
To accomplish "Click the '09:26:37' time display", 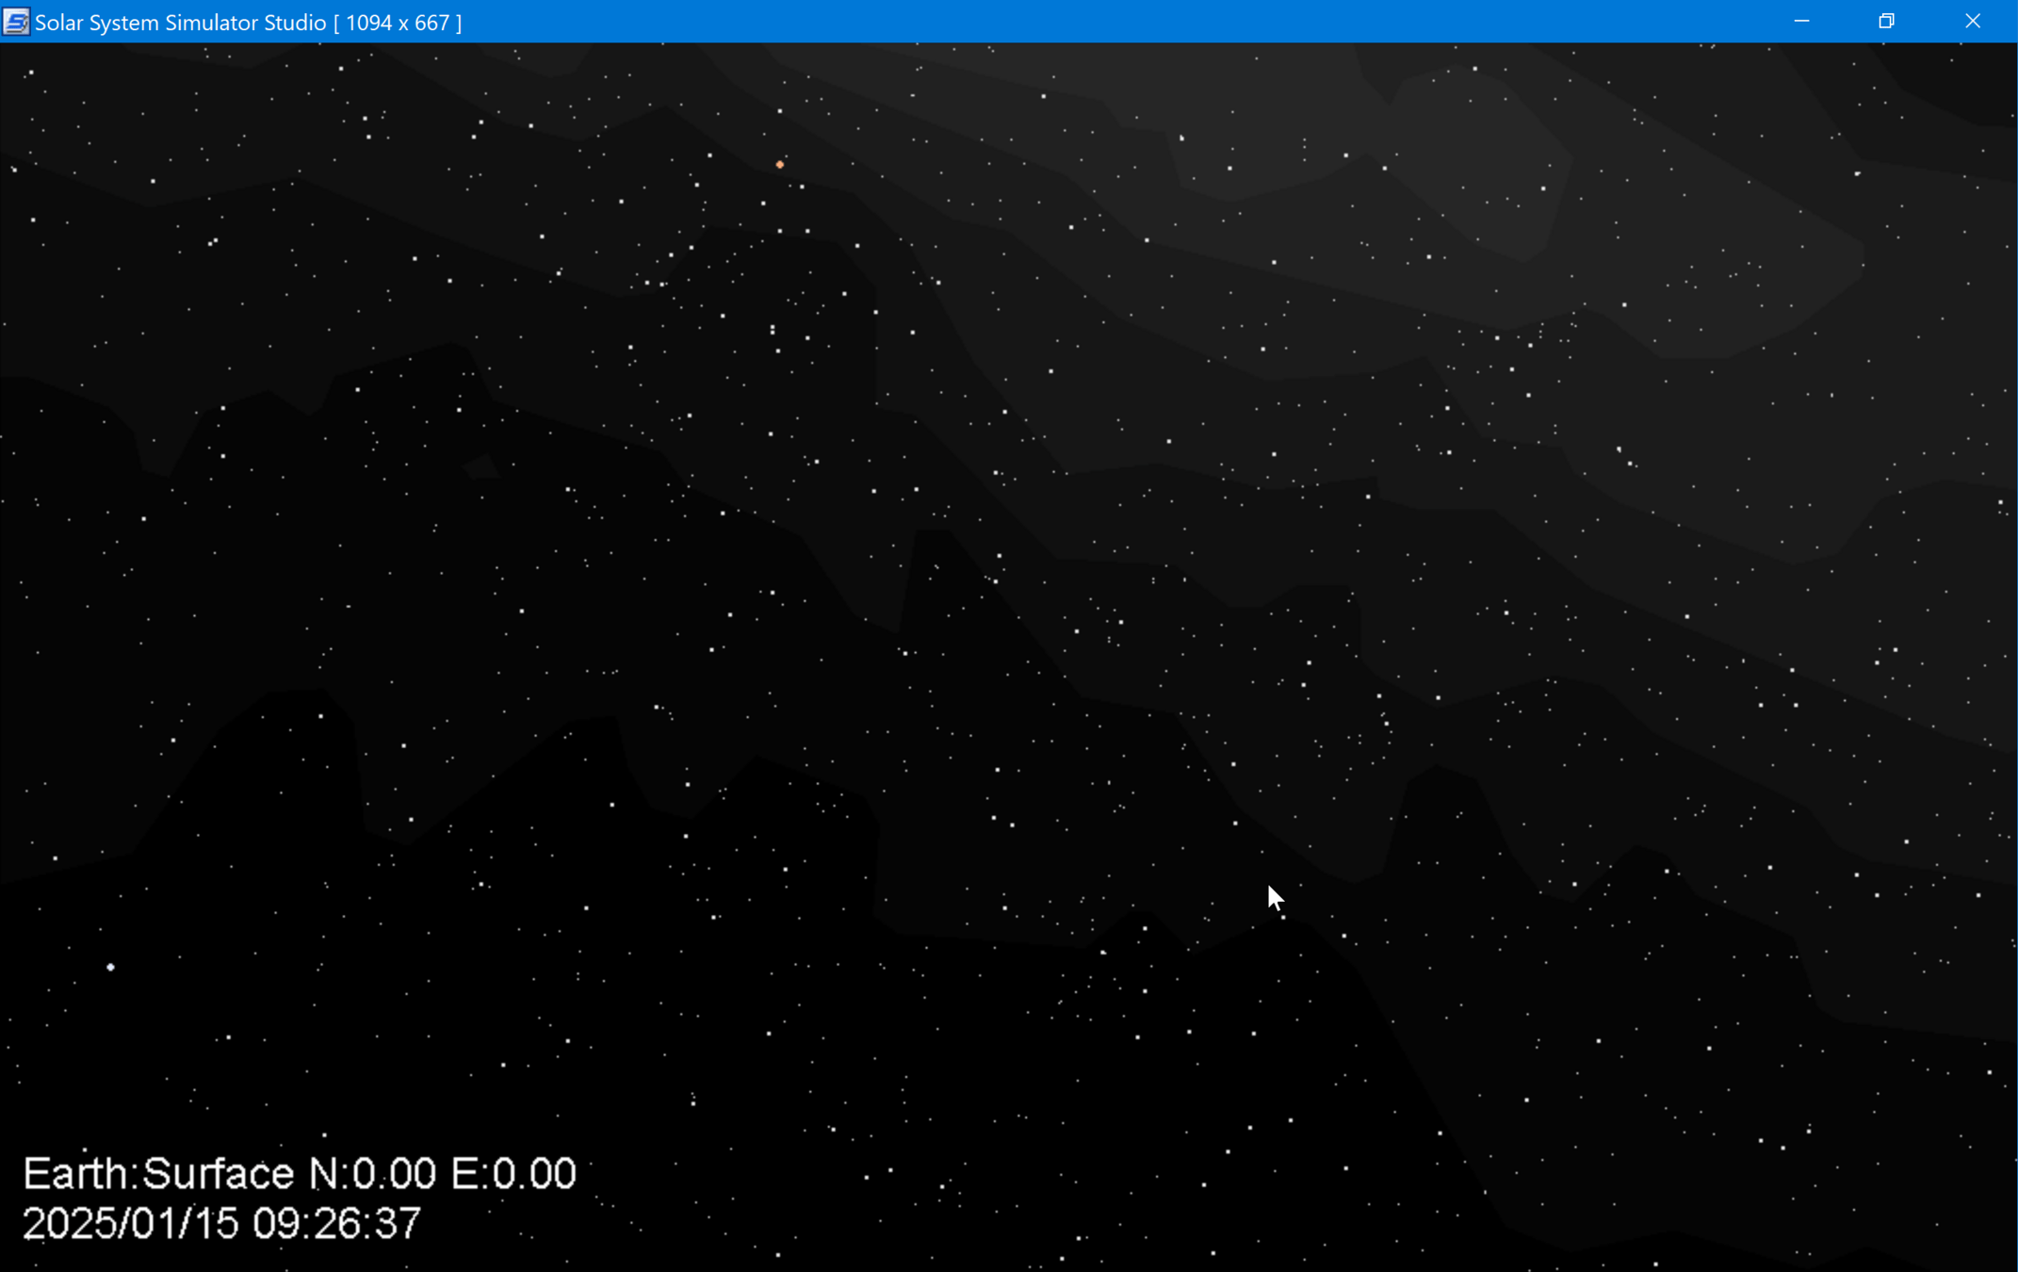I will [336, 1224].
